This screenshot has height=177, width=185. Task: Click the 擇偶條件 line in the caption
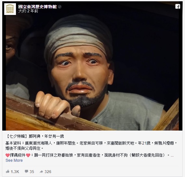(89, 155)
